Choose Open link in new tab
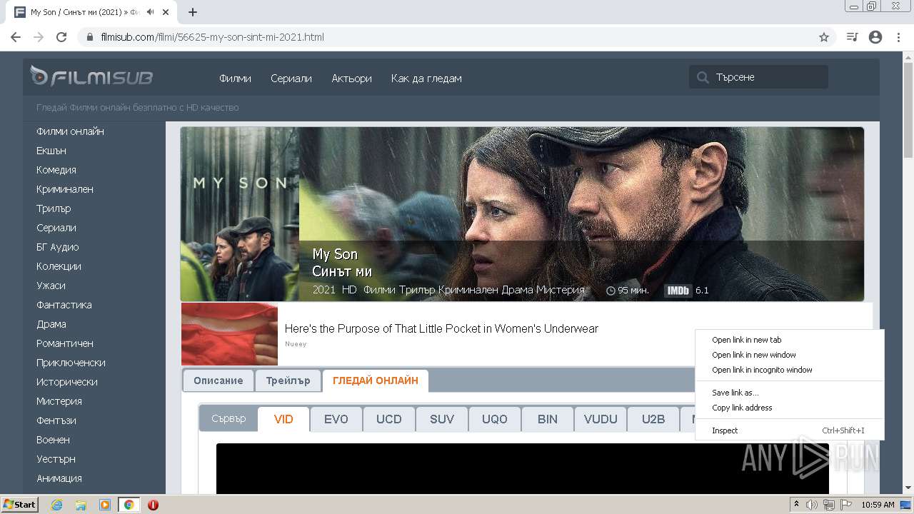This screenshot has width=914, height=514. (x=790, y=340)
